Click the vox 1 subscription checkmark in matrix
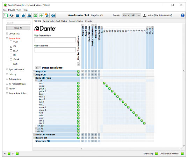The height and width of the screenshot is (158, 188). pyautogui.click(x=104, y=83)
